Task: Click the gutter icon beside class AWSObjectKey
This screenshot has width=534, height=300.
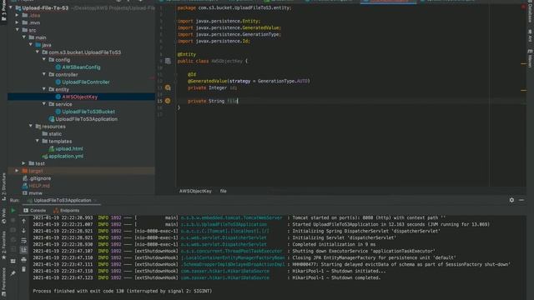Action: click(x=168, y=61)
